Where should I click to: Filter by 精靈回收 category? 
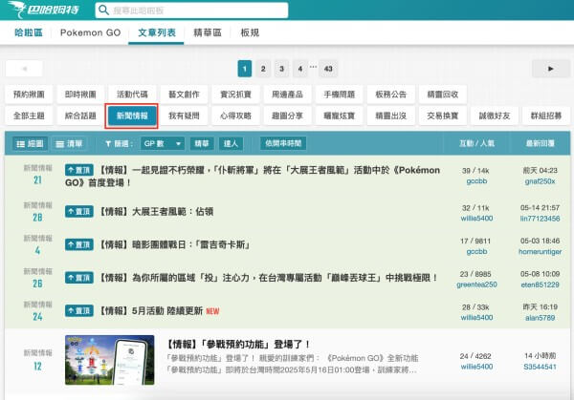coord(443,95)
